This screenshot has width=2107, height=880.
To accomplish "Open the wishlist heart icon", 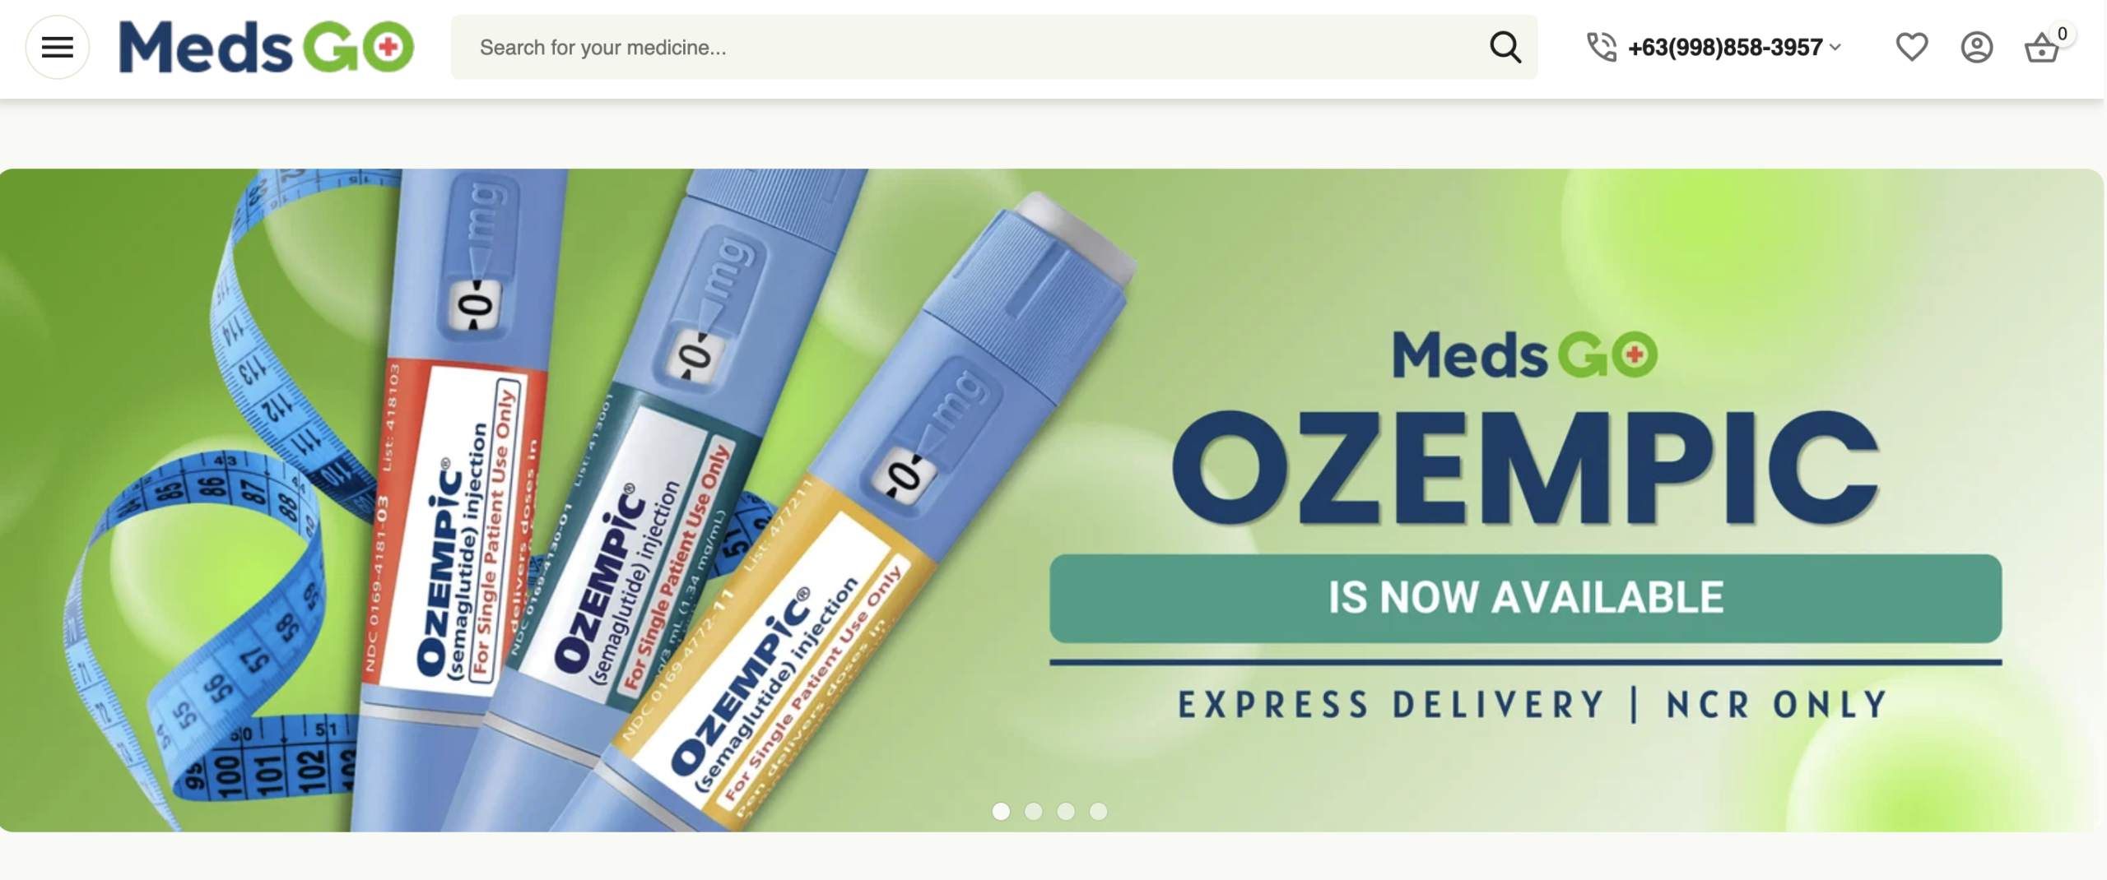I will click(1911, 47).
